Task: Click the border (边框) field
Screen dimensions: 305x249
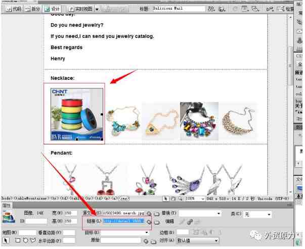Action: tap(183, 232)
